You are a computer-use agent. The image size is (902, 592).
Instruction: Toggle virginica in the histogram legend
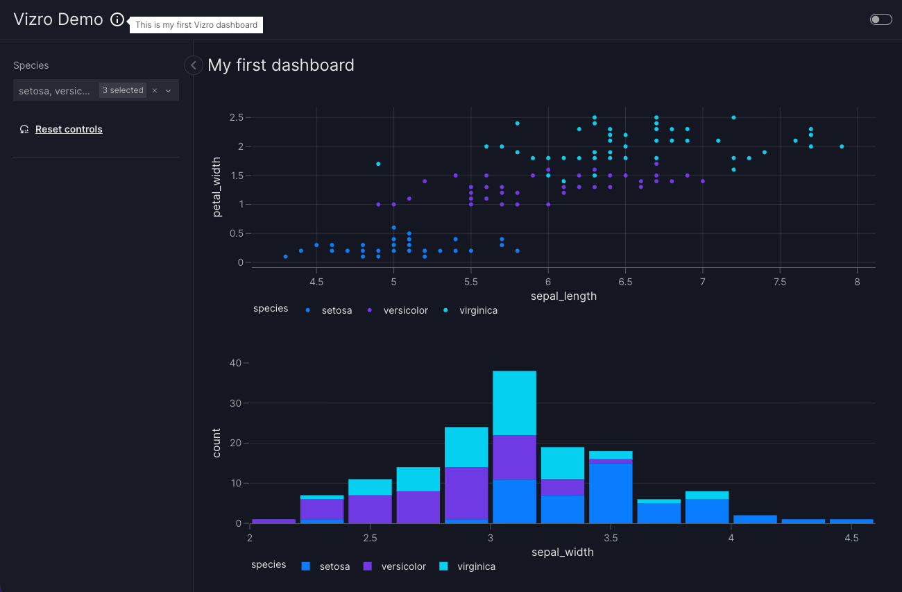[468, 566]
